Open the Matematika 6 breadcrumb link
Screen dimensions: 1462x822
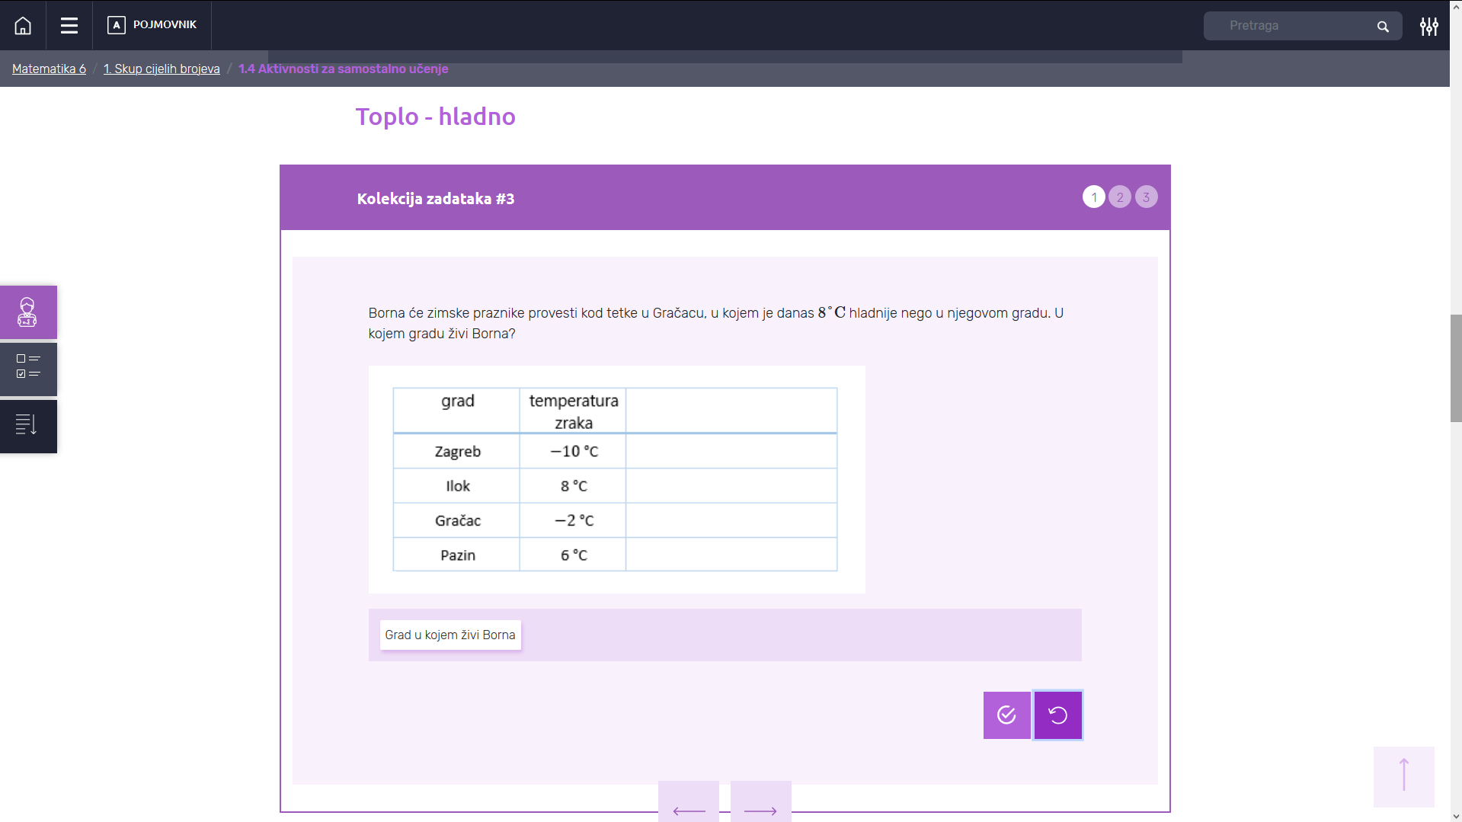click(49, 69)
